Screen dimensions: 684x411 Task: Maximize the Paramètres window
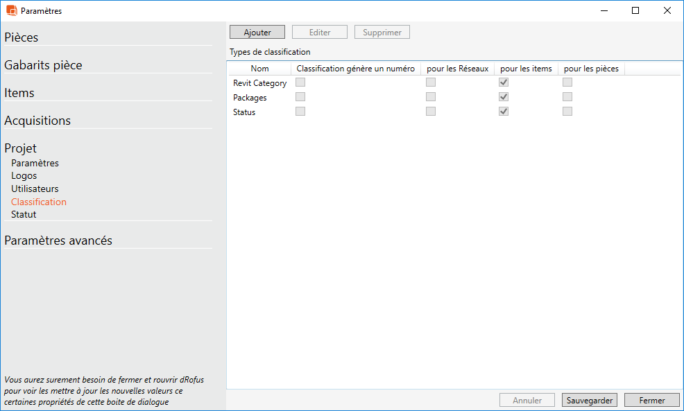(635, 10)
